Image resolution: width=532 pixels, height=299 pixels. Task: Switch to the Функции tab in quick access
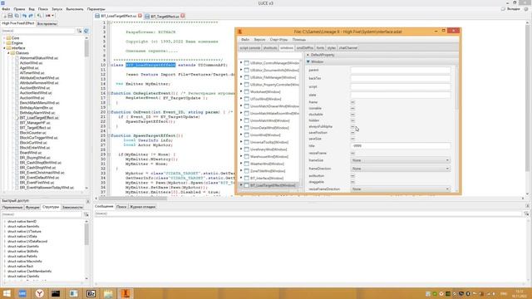[x=32, y=207]
